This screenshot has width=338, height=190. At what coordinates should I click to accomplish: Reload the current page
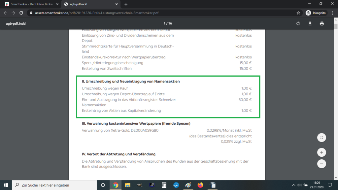click(21, 13)
